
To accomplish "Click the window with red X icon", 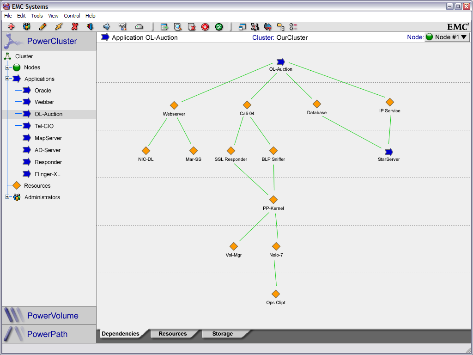I will [x=192, y=27].
